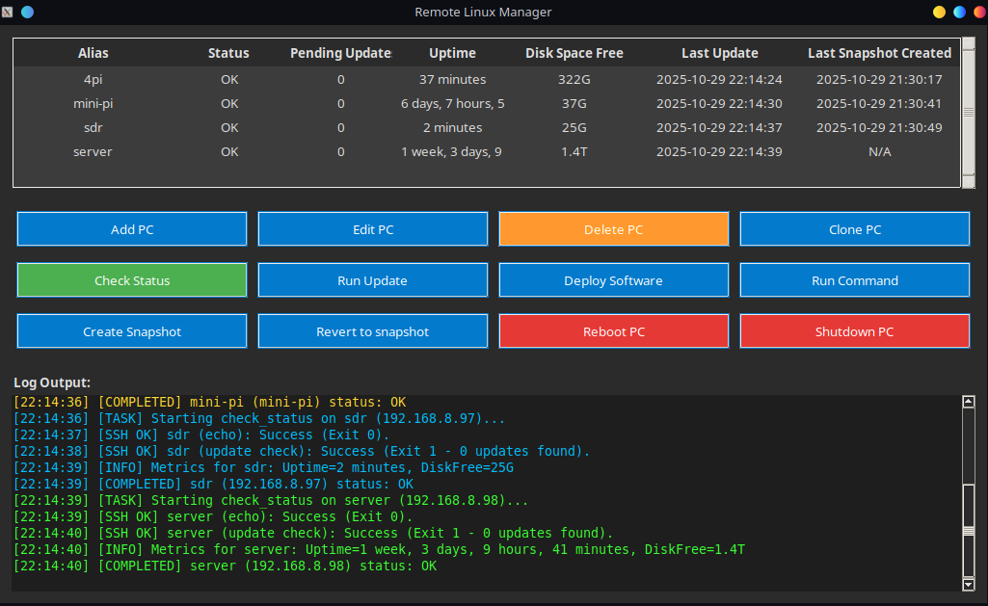Sort by the Alias column header
The width and height of the screenshot is (988, 606).
[x=93, y=53]
